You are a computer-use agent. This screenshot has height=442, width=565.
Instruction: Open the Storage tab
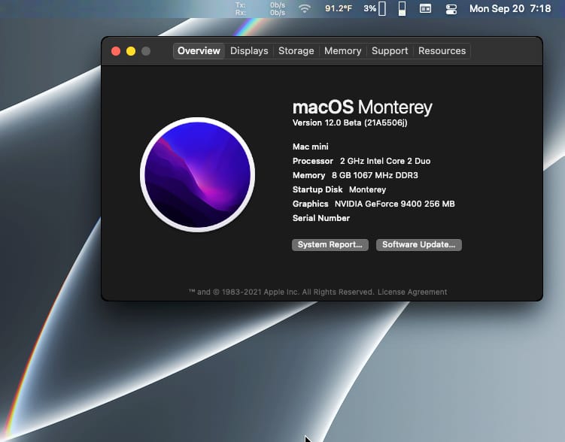point(296,51)
